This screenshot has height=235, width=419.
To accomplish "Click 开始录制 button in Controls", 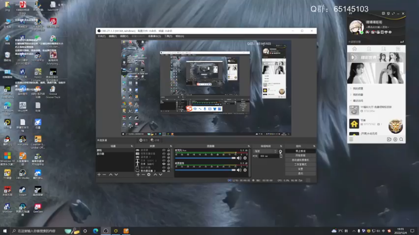I will [300, 156].
